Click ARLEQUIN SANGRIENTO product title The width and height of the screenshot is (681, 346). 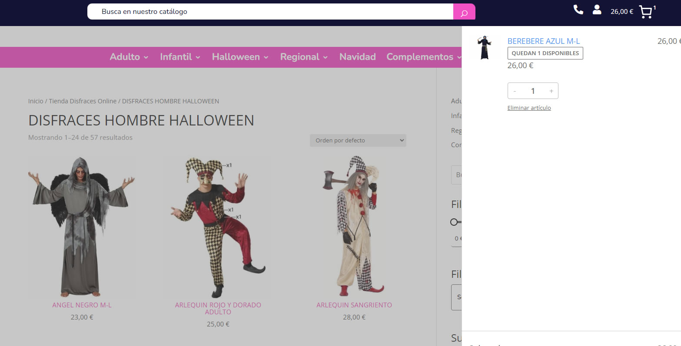tap(354, 305)
